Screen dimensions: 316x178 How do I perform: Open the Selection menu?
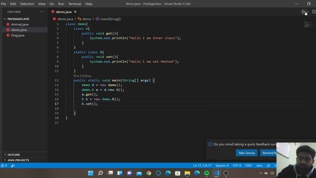pos(27,3)
